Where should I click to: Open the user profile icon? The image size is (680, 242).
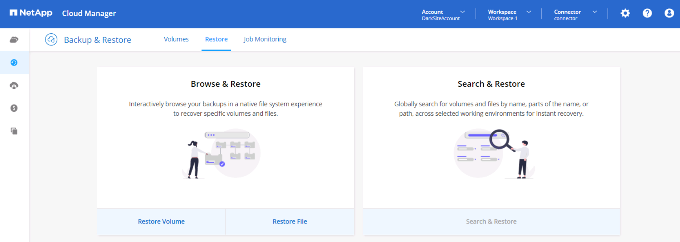669,13
